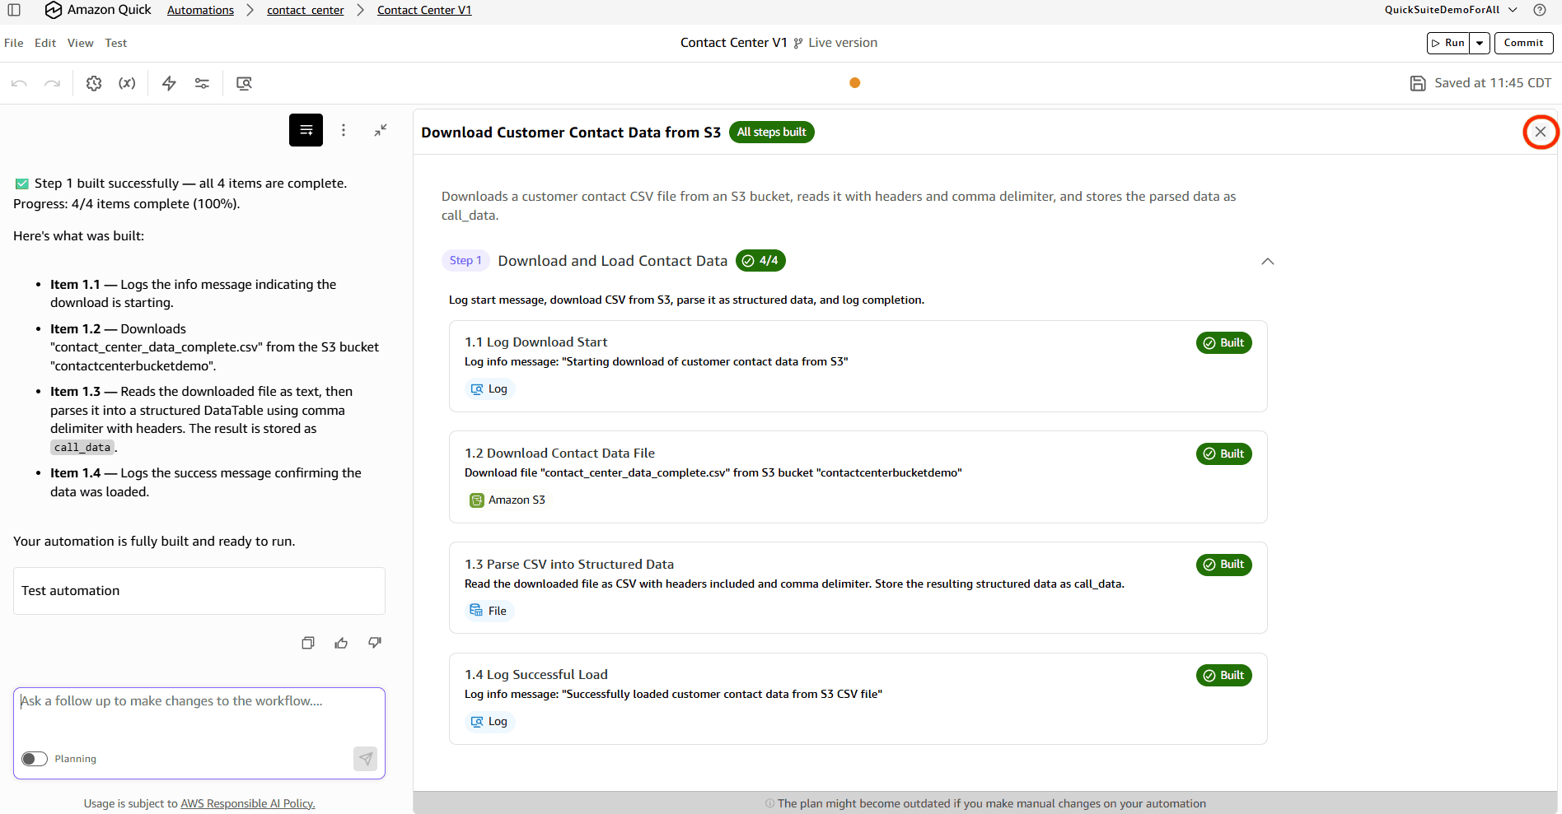Open the AWS Responsible AI Policy link

click(x=248, y=803)
